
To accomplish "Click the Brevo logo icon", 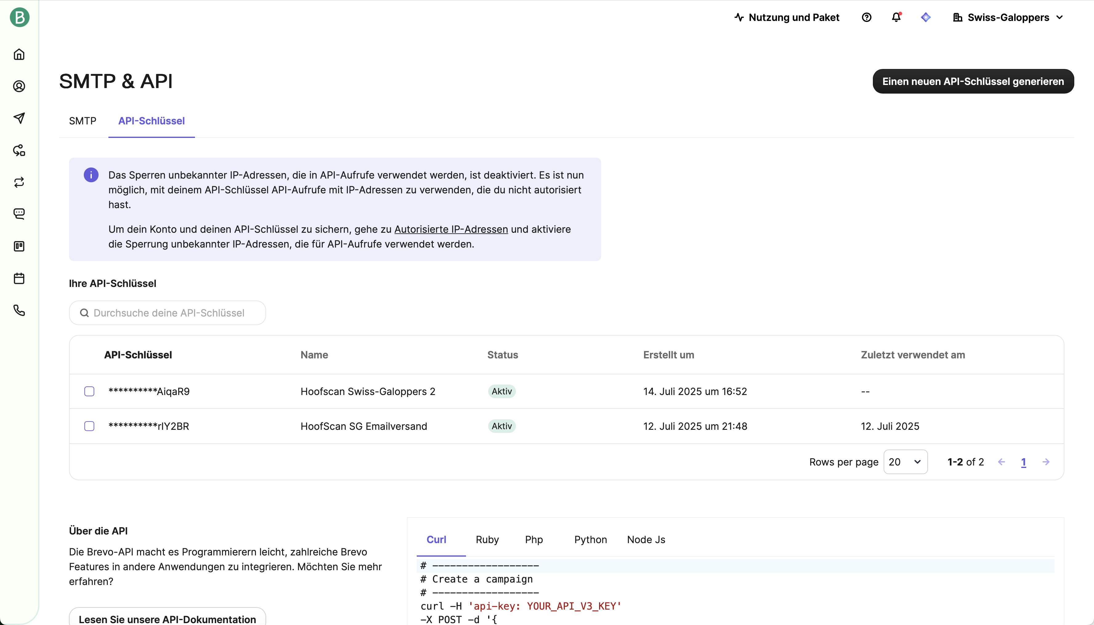I will tap(19, 18).
